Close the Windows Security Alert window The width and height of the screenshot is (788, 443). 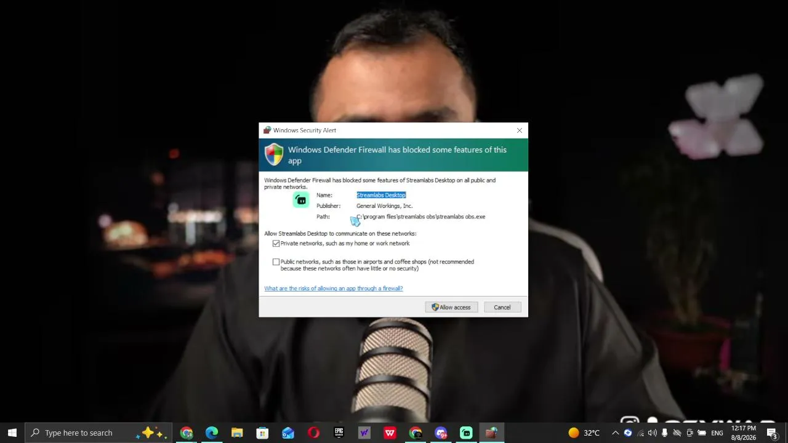click(x=520, y=130)
